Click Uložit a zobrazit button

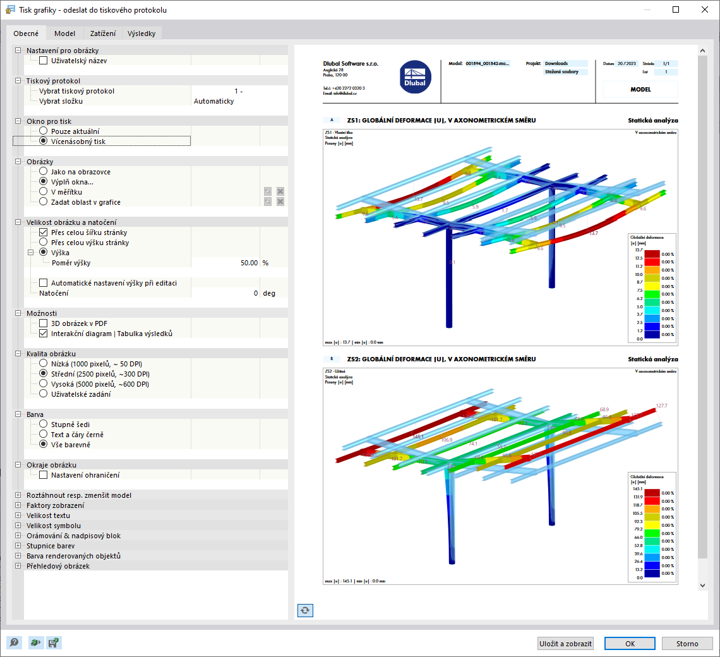[x=565, y=644]
